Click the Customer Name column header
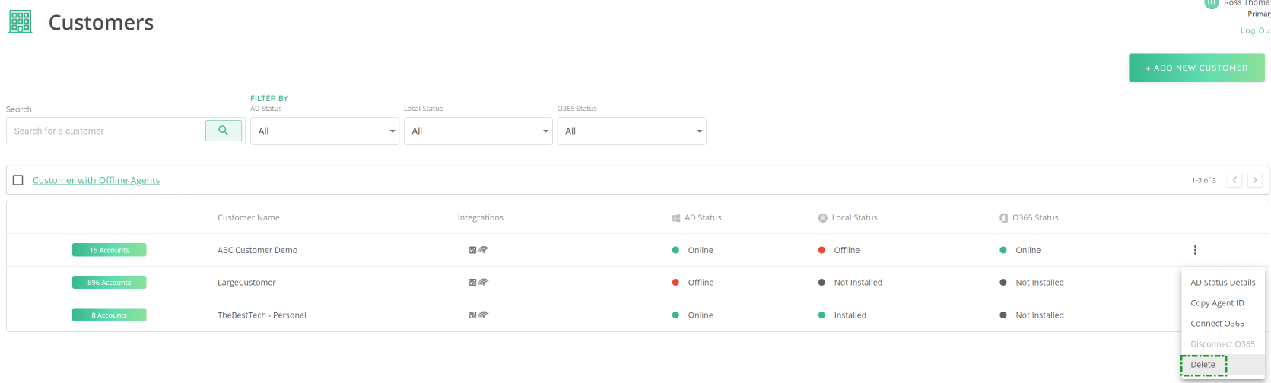 click(249, 217)
